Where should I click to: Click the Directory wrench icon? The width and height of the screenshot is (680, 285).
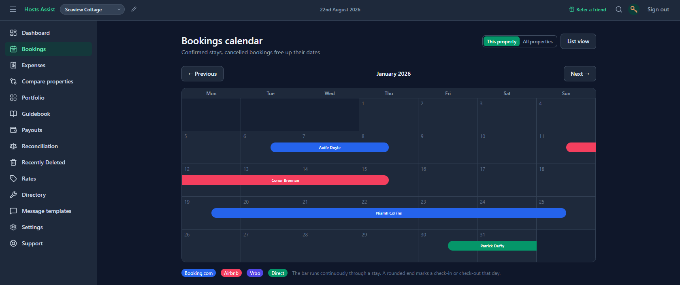pos(13,195)
